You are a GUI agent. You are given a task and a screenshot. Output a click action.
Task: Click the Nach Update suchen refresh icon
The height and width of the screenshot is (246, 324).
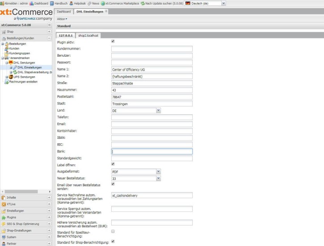143,3
